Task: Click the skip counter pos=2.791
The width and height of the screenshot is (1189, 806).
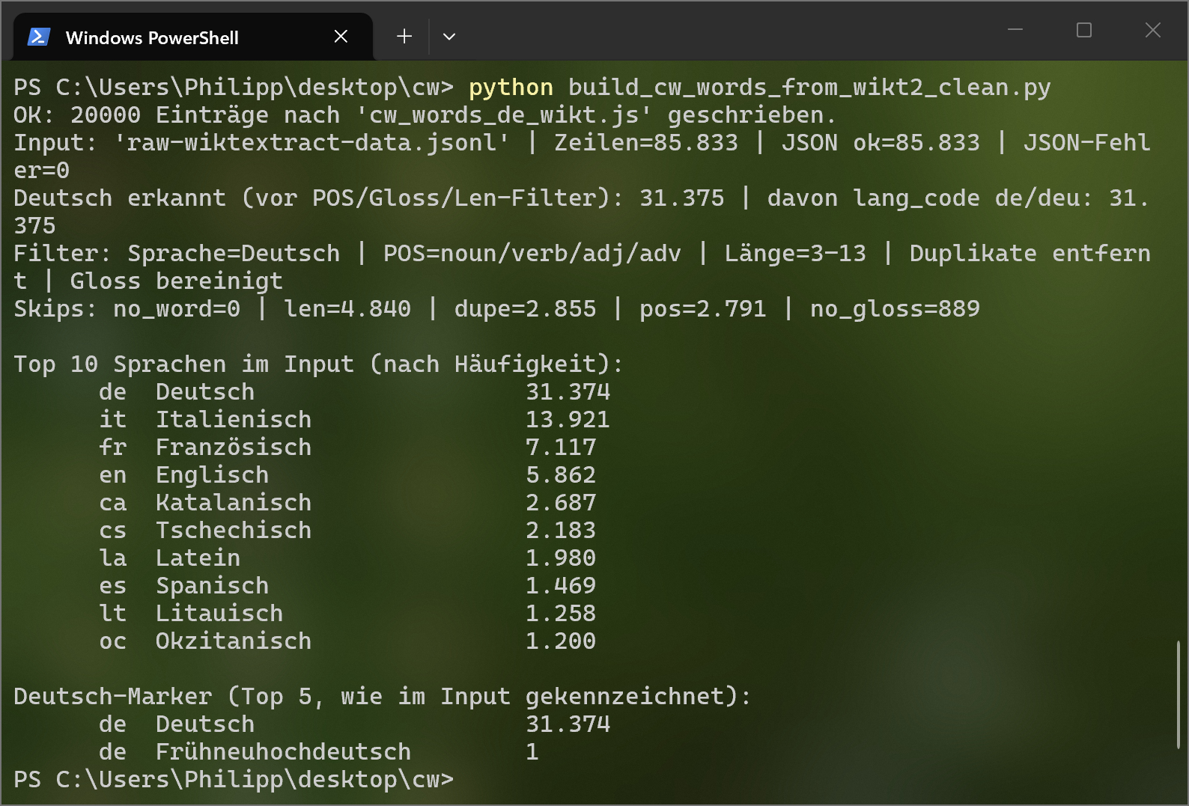Action: coord(703,309)
